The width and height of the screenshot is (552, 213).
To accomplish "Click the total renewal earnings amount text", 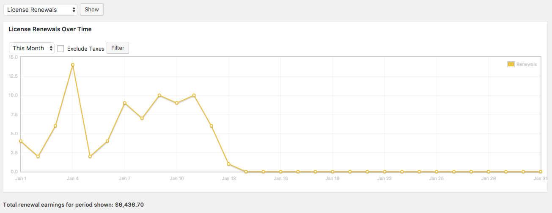I will coord(129,205).
